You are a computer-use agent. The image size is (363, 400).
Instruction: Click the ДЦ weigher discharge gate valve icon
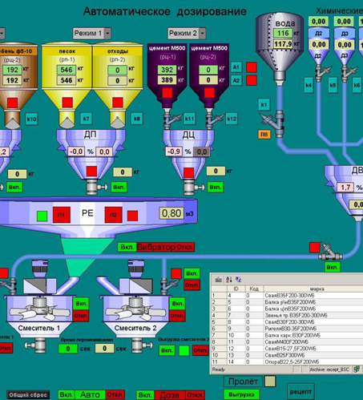[193, 187]
